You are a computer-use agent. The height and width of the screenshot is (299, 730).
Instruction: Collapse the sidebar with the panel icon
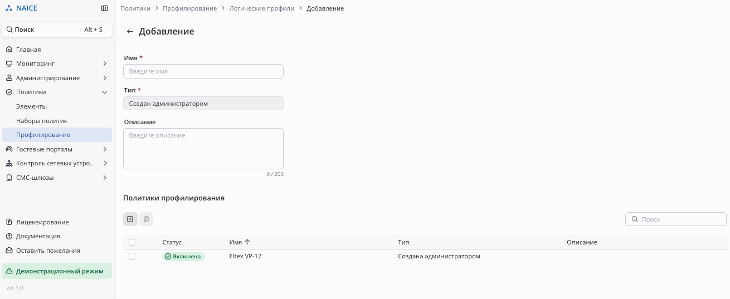[105, 8]
